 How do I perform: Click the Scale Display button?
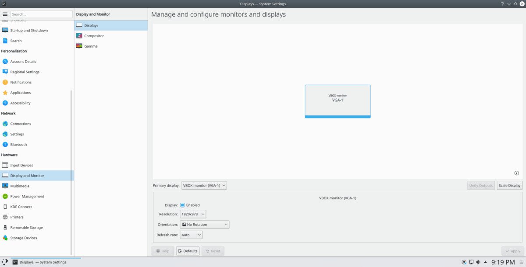point(509,186)
